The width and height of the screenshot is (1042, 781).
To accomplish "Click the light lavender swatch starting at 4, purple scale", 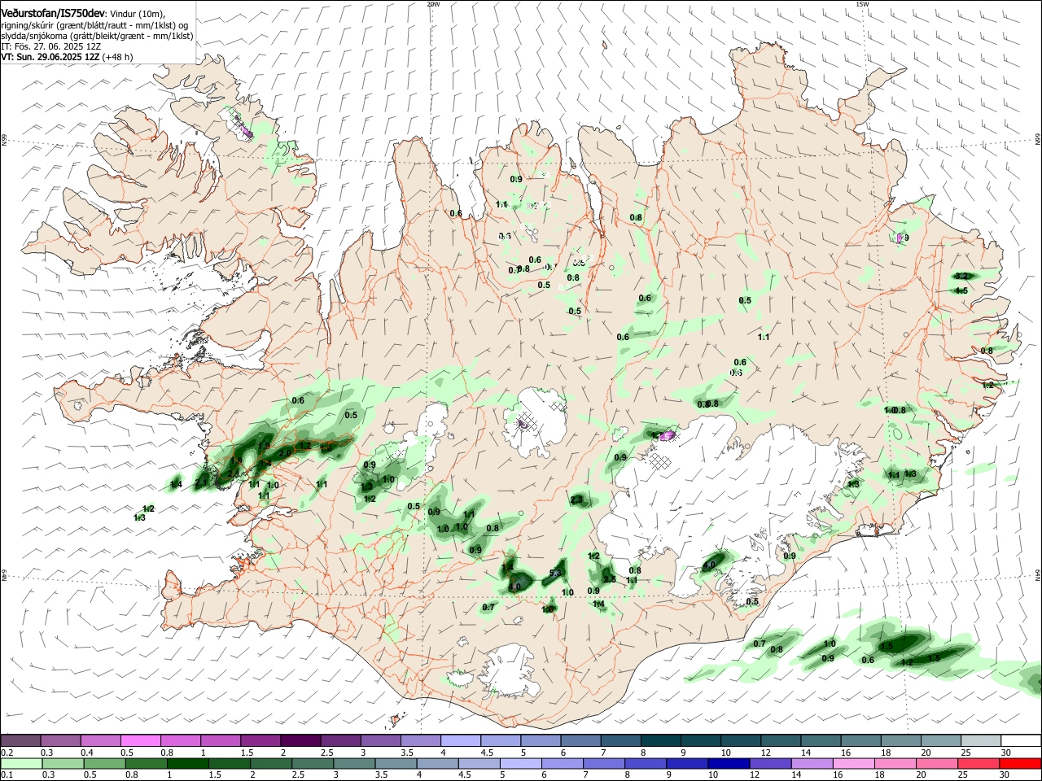I will (x=459, y=740).
